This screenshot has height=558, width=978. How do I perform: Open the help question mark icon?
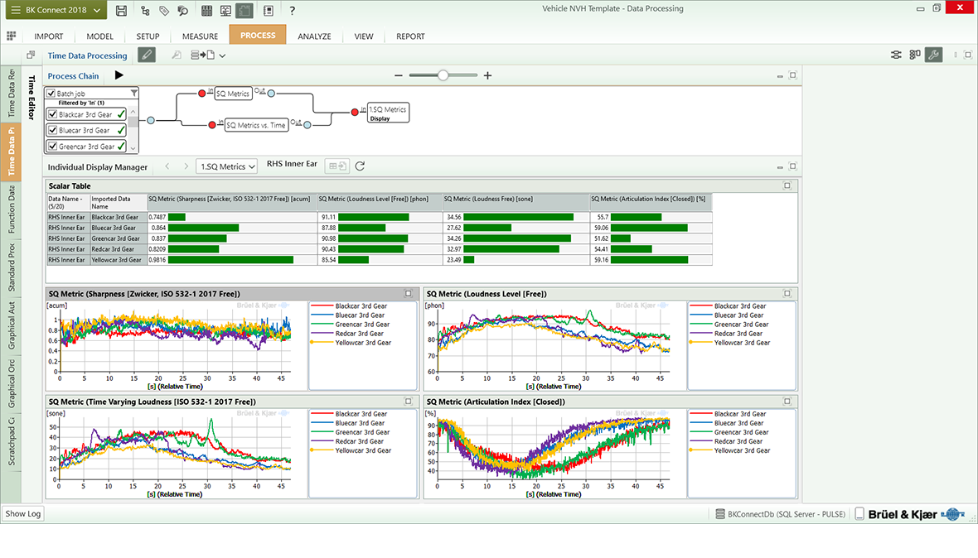(293, 11)
